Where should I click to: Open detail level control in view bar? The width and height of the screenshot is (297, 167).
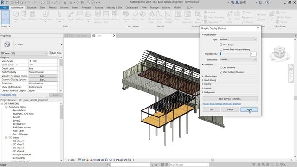(x=79, y=160)
